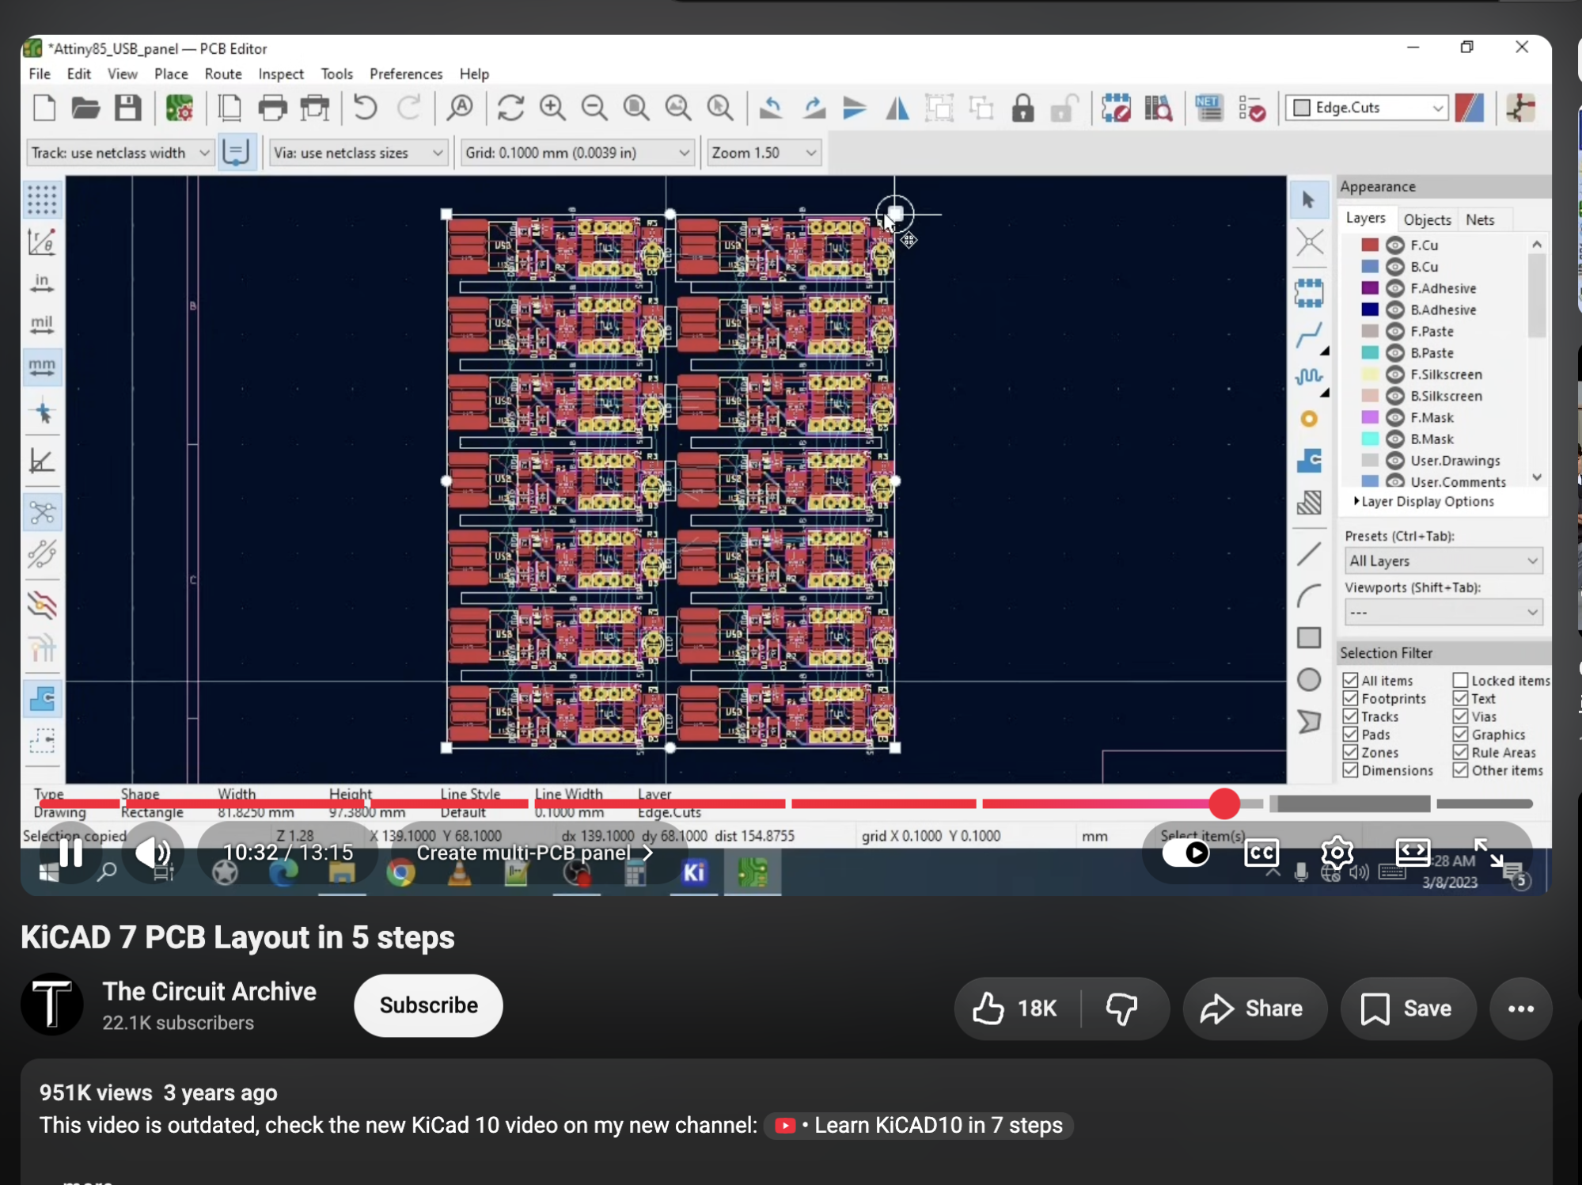
Task: Select the Add Vias tool
Action: (1309, 419)
